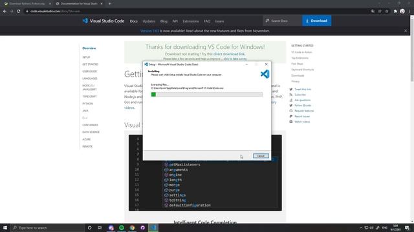Click the setup installation progress bar
The width and height of the screenshot is (414, 232).
pyautogui.click(x=207, y=95)
